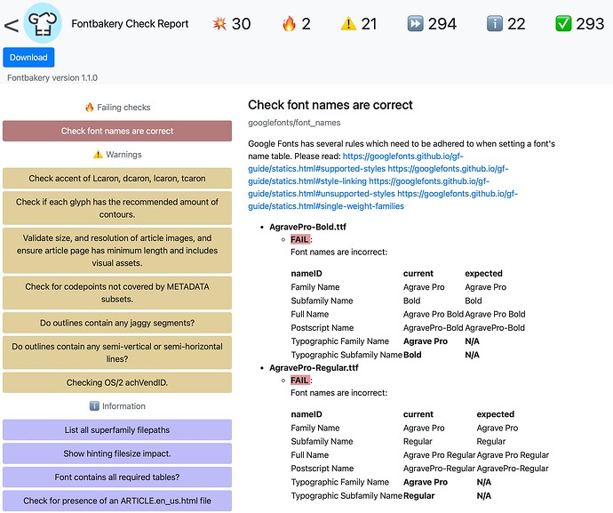
Task: Select 'List all superfamily filepaths' info item
Action: pyautogui.click(x=117, y=430)
